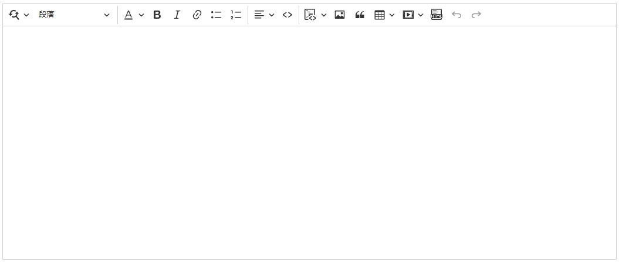This screenshot has width=619, height=262.
Task: Expand the font color dropdown arrow
Action: 141,15
